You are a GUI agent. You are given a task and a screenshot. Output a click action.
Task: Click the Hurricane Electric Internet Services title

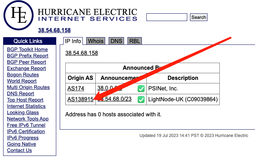coord(87,15)
